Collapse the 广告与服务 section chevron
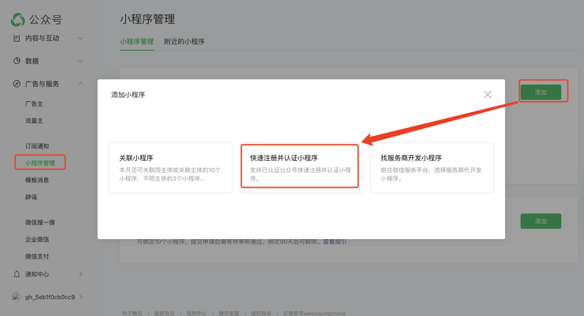The width and height of the screenshot is (584, 316). point(80,84)
